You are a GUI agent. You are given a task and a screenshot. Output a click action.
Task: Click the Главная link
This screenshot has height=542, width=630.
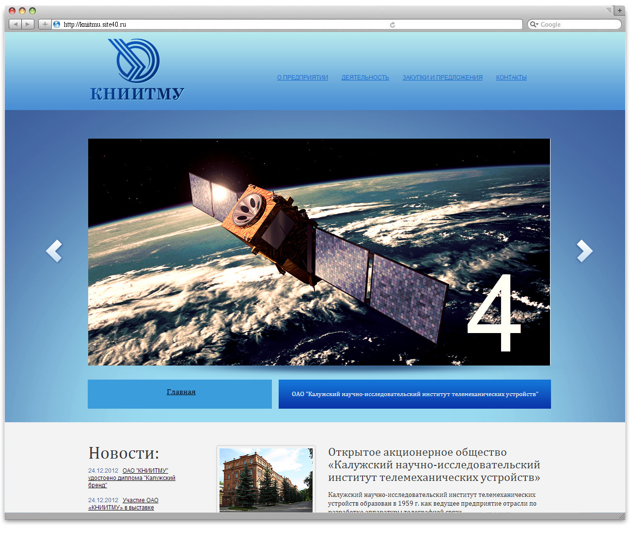[181, 392]
